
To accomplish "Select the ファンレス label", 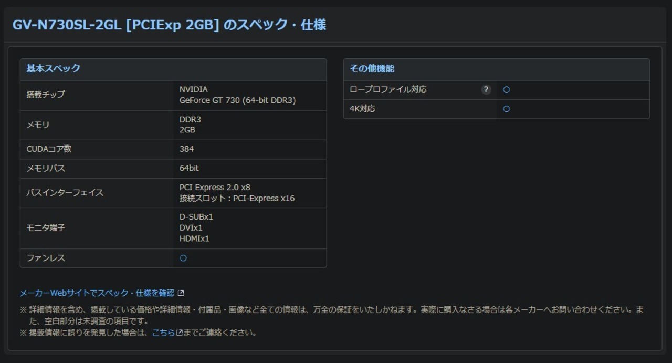I will (46, 258).
